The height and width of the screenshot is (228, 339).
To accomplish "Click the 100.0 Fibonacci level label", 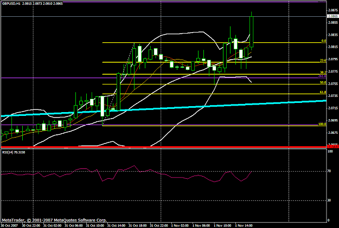I will (x=322, y=124).
